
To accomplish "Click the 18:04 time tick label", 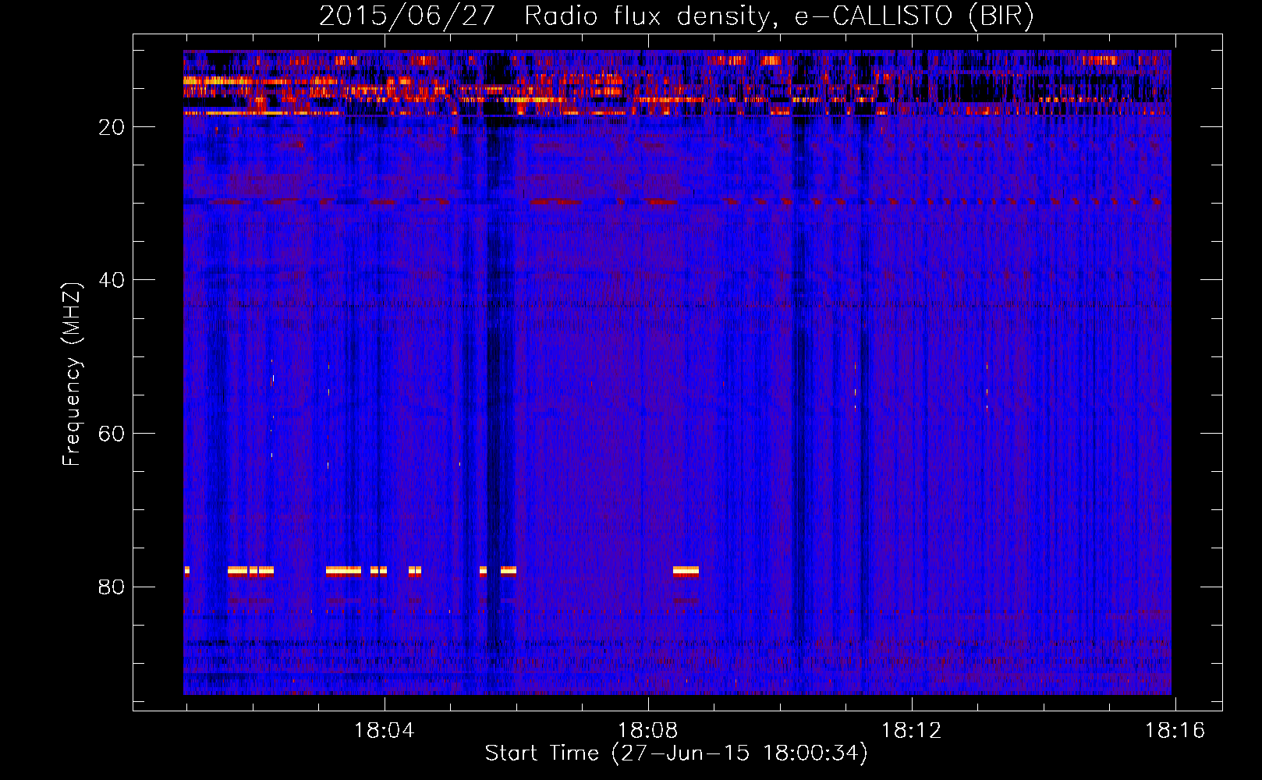I will [385, 731].
